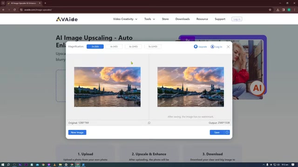298x167 pixels.
Task: Click the Upgrade arrow icon
Action: coord(196,46)
